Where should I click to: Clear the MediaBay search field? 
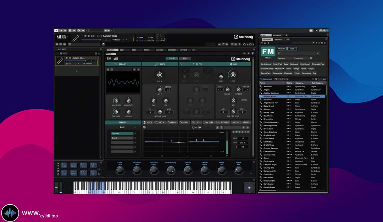tap(318, 53)
